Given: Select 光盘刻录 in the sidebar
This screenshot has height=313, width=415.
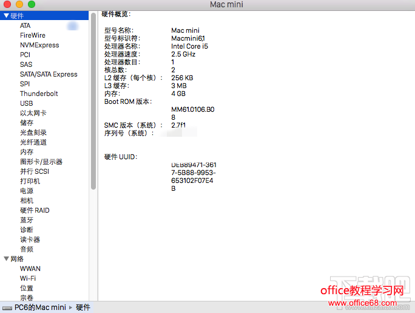Looking at the screenshot, I should [33, 132].
